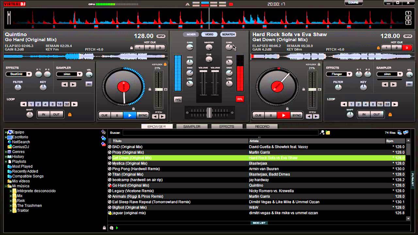The height and width of the screenshot is (235, 418).
Task: Expand the Genres folder
Action: click(6, 152)
